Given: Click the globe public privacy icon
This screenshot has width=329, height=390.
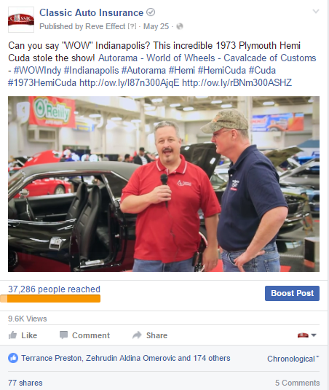Looking at the screenshot, I should point(180,26).
